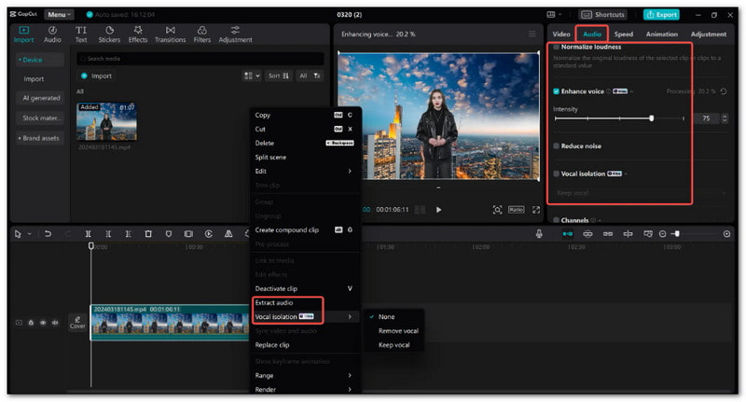
Task: Select Stock materials in the sidebar
Action: pos(41,118)
